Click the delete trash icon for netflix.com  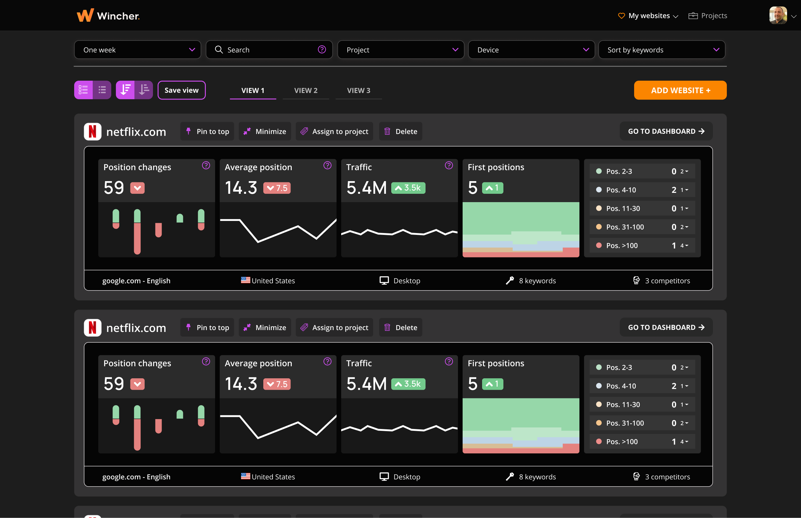(x=388, y=131)
